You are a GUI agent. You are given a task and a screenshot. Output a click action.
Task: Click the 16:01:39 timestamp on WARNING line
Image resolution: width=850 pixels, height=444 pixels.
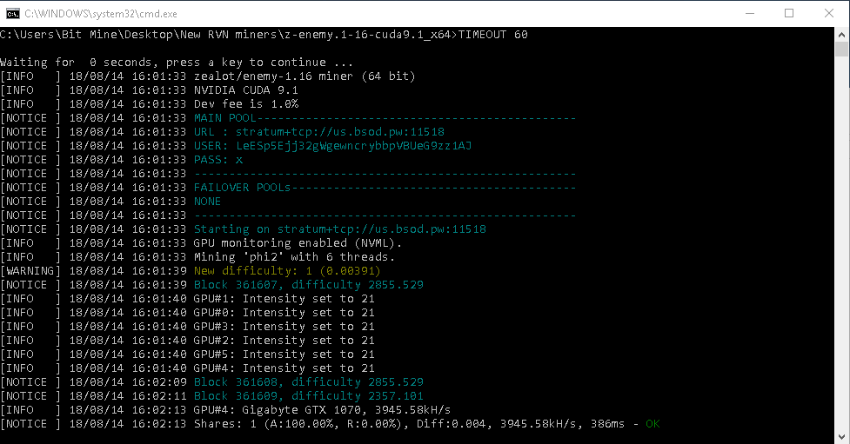tap(159, 271)
